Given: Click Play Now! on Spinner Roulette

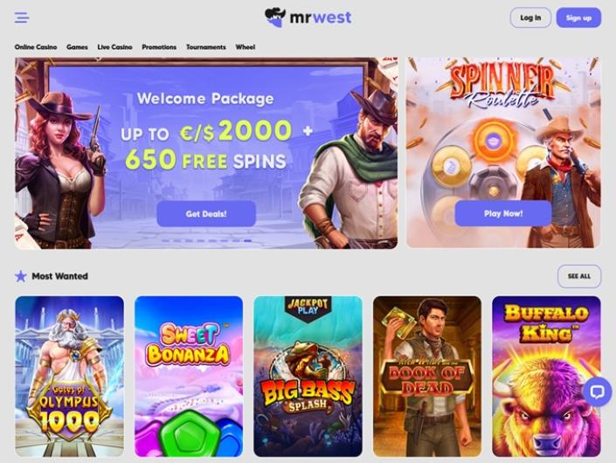Looking at the screenshot, I should pos(503,213).
